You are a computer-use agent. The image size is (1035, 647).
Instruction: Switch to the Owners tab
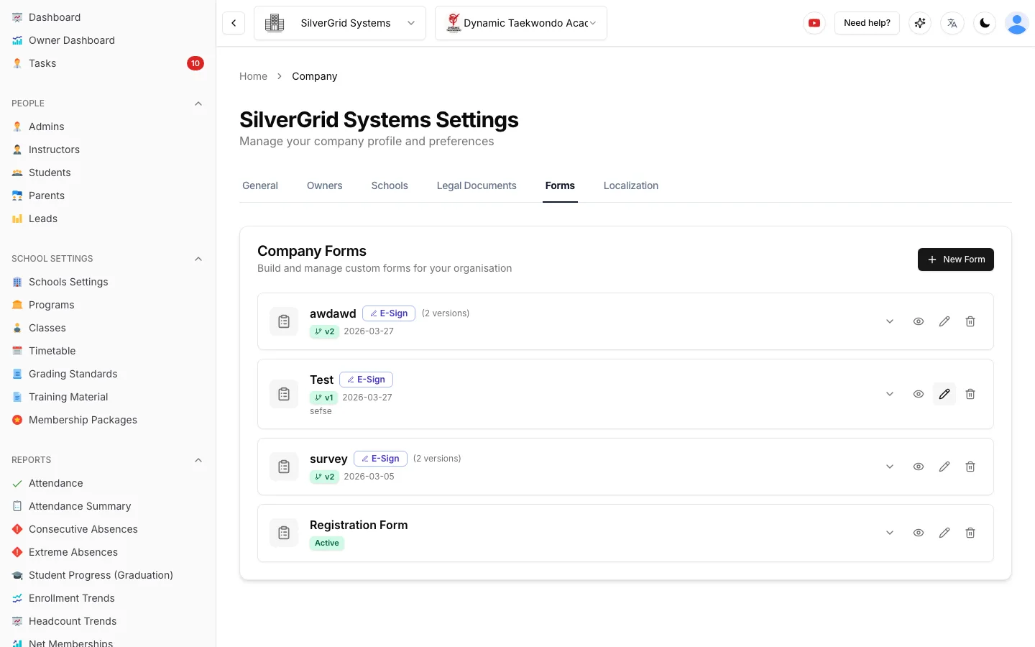pyautogui.click(x=325, y=185)
